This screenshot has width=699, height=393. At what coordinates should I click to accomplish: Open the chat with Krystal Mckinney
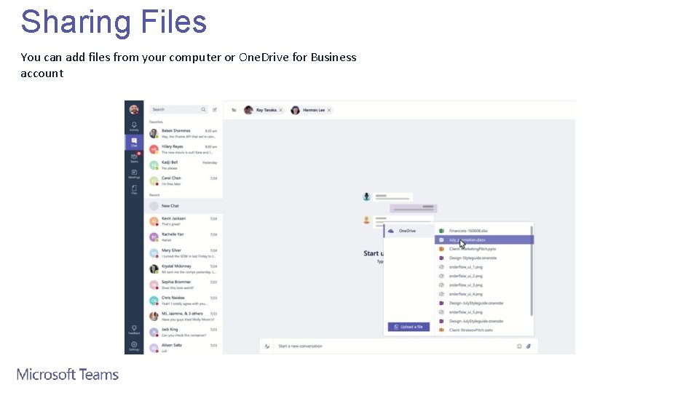[x=183, y=269]
